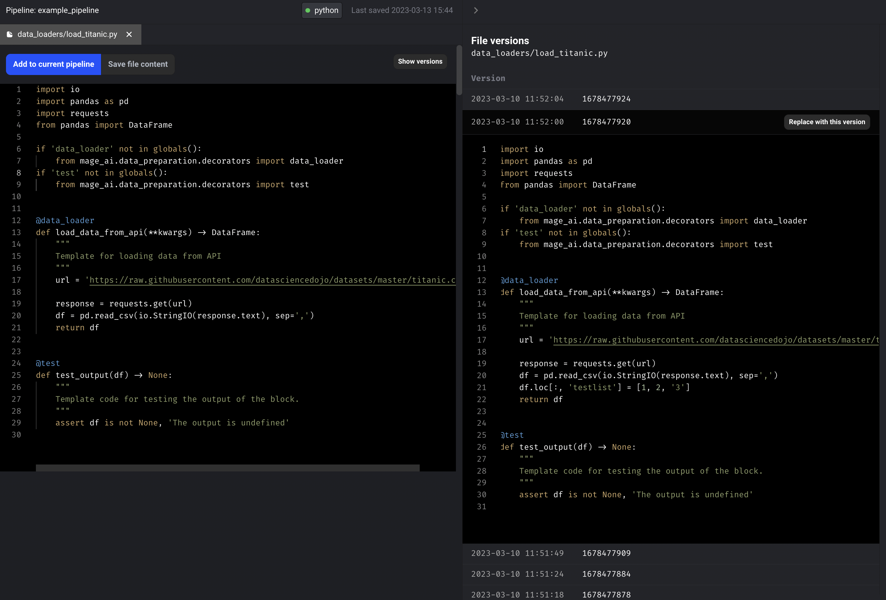Click timestamp 2023-03-10 11:51:49
886x600 pixels.
[517, 553]
